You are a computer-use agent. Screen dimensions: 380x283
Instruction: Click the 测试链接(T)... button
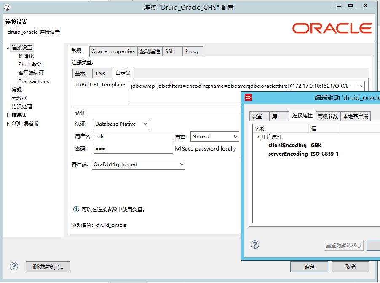[x=48, y=267]
